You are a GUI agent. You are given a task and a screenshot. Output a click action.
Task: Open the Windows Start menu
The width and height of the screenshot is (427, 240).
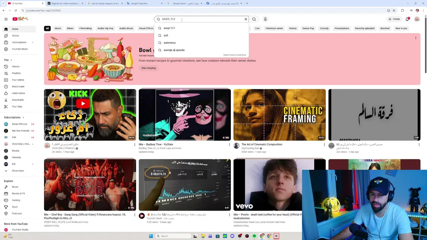click(151, 236)
